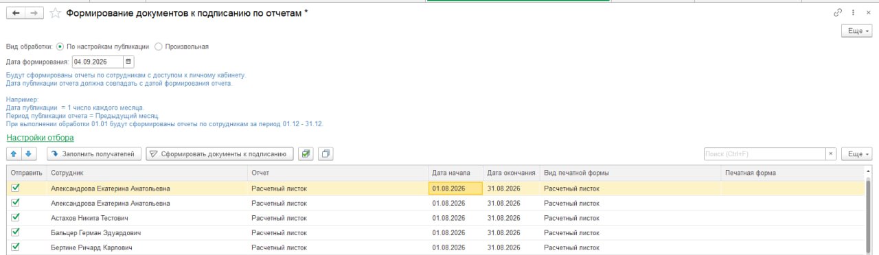Click Сформировать документы к подписанию button

pos(220,154)
